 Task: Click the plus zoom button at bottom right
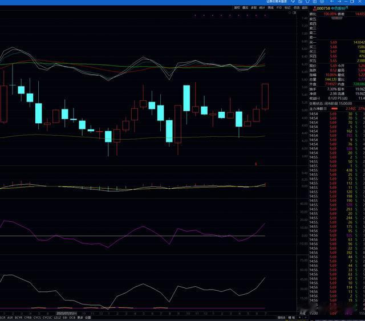(x=299, y=318)
